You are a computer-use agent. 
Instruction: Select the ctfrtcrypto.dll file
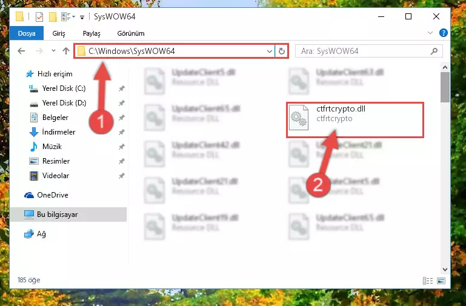coord(355,120)
